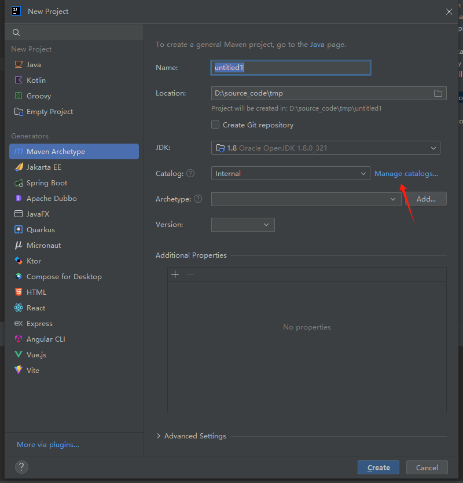Choose the React atom icon

pyautogui.click(x=19, y=308)
